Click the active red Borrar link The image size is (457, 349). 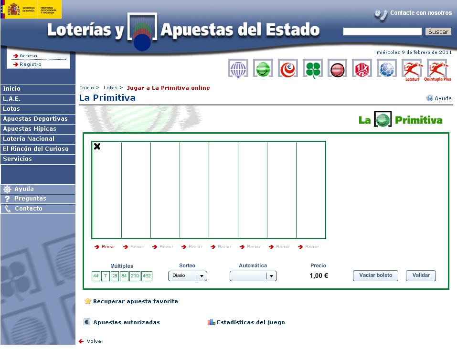pyautogui.click(x=105, y=247)
